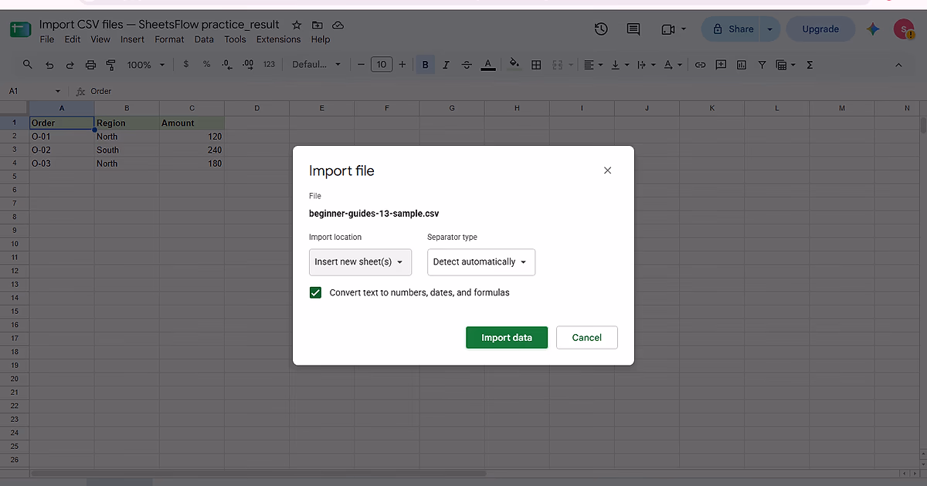The width and height of the screenshot is (927, 486).
Task: Click the undo arrow icon
Action: pyautogui.click(x=49, y=65)
